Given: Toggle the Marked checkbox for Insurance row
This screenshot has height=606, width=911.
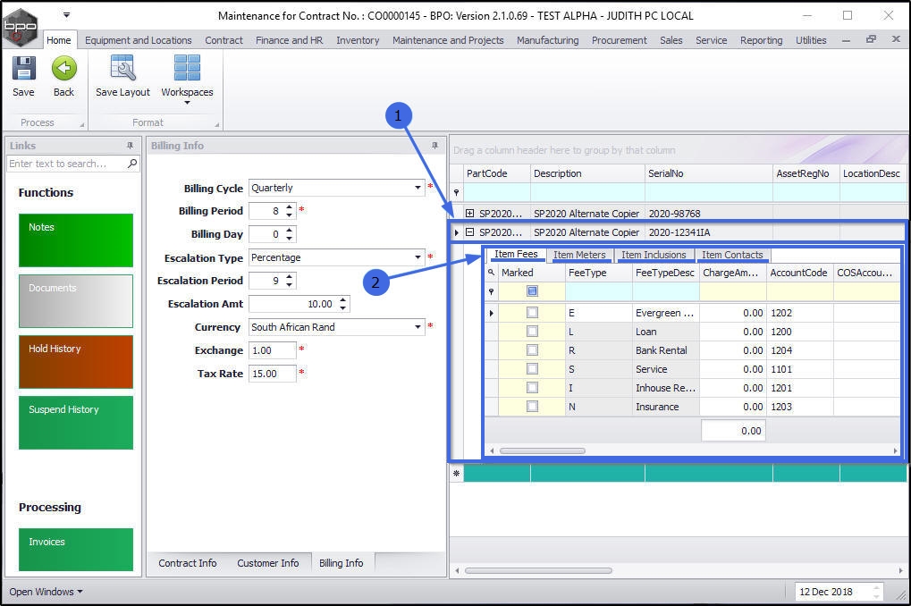Looking at the screenshot, I should 532,407.
